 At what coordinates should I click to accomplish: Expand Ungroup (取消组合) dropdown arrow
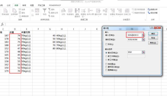click(x=120, y=16)
